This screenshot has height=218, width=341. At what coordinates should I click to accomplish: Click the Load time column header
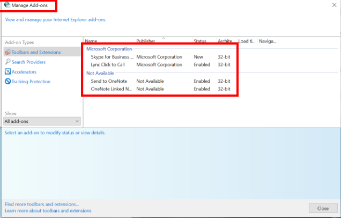coord(247,41)
